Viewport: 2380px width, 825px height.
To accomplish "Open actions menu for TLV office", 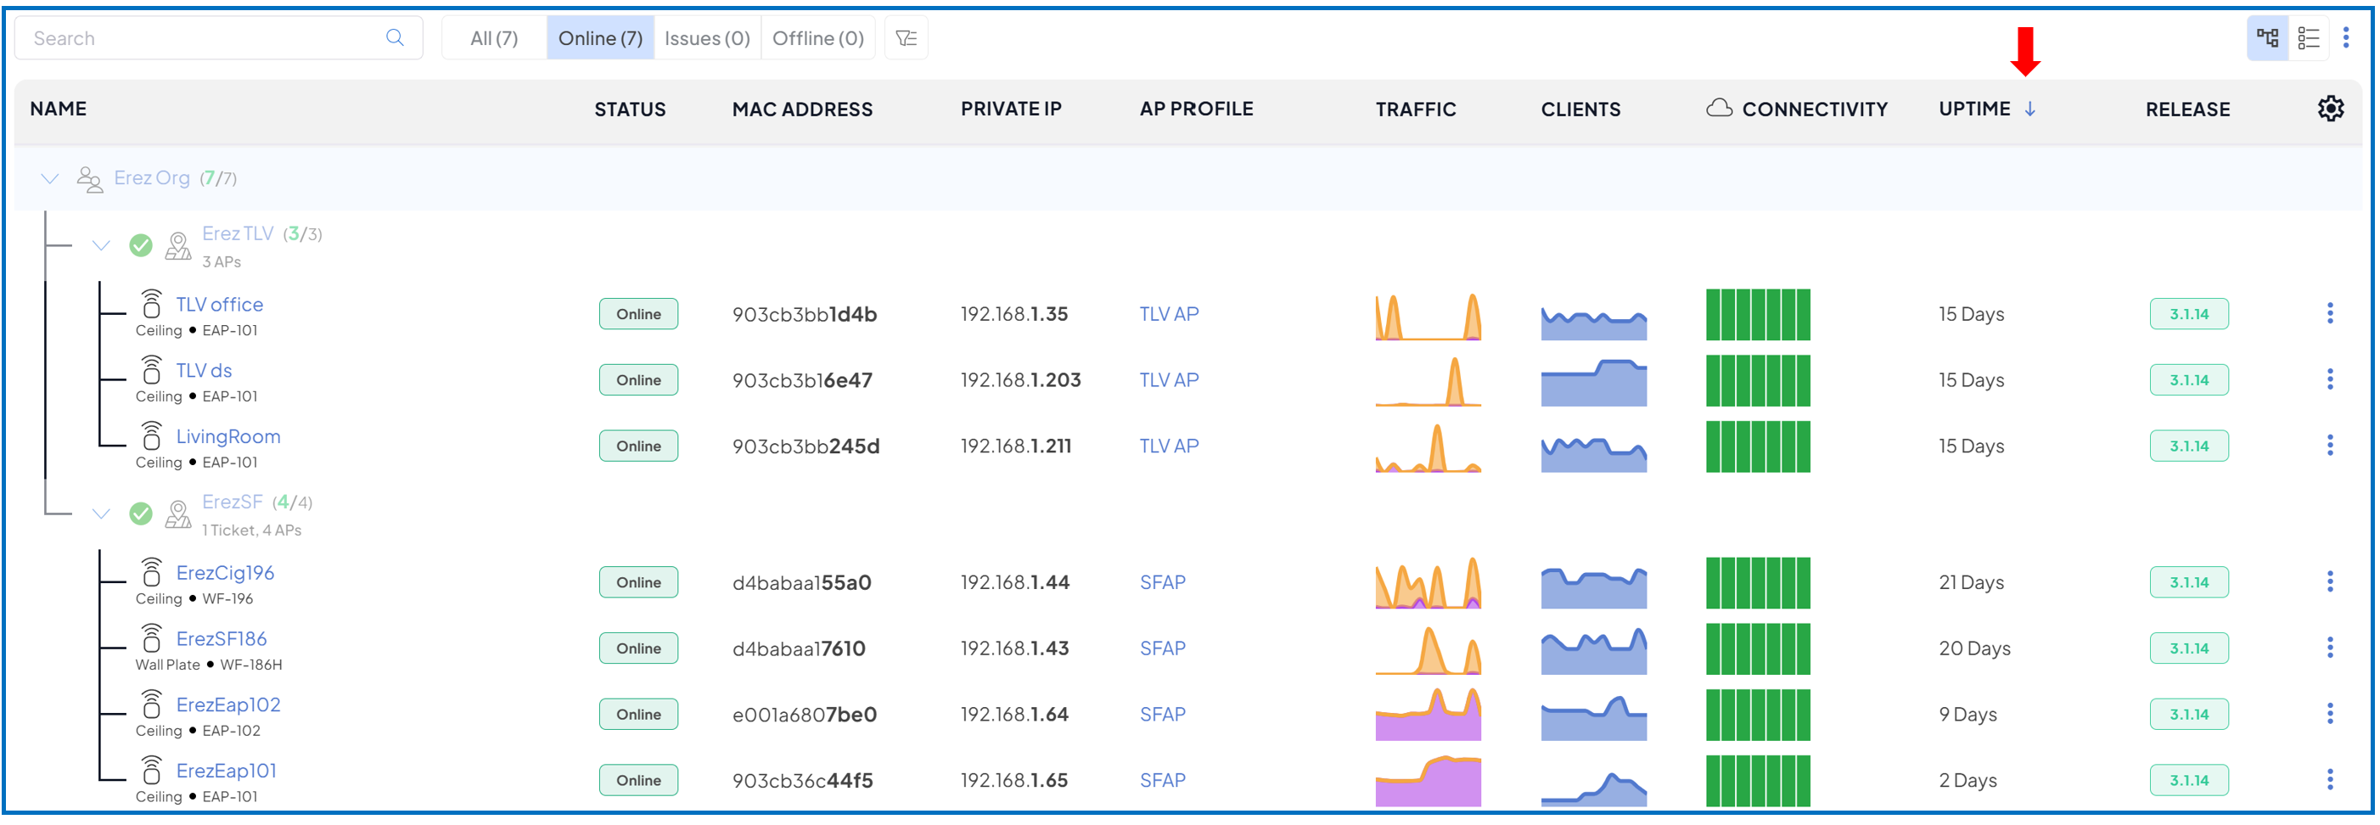I will coord(2329,314).
